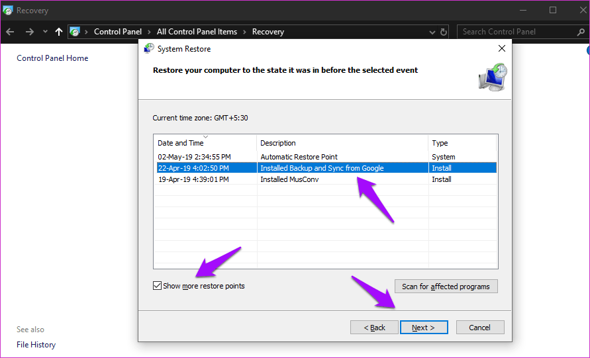Viewport: 590px width, 358px height.
Task: Open recent locations dropdown arrow
Action: coord(45,32)
